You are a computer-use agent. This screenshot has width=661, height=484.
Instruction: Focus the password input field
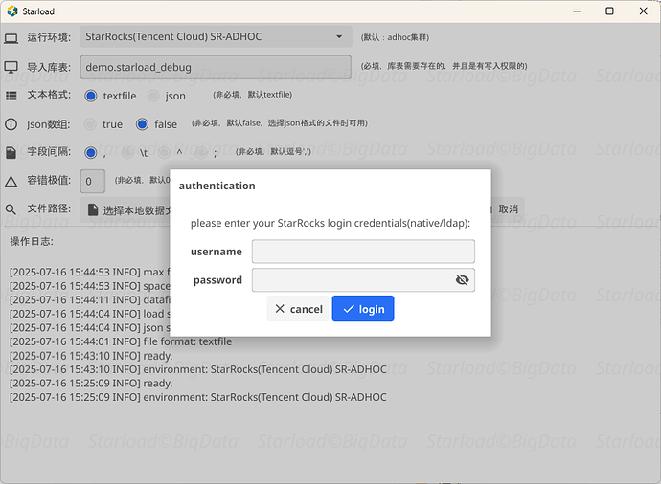(363, 280)
